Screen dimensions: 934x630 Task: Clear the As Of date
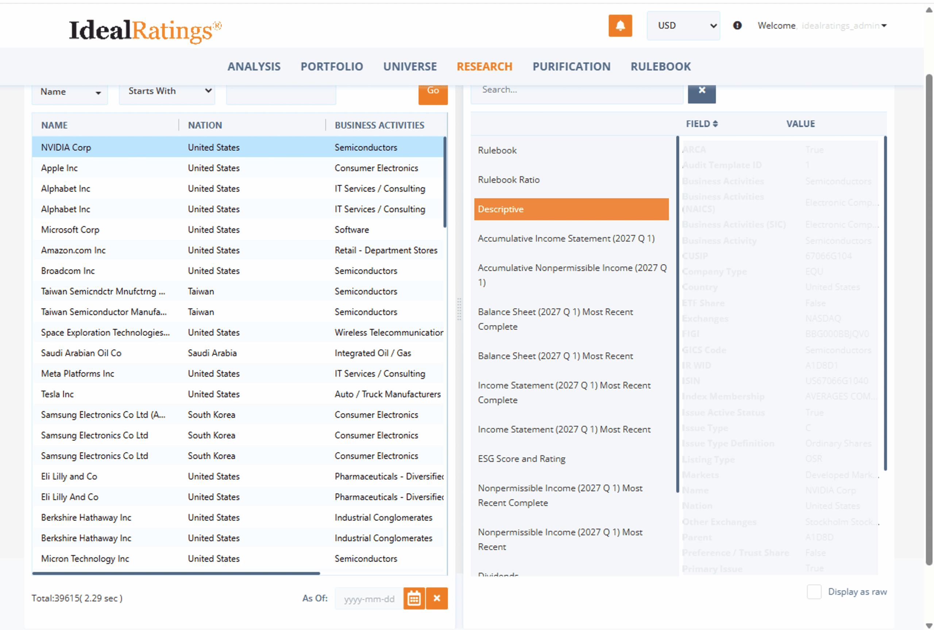[x=436, y=598]
